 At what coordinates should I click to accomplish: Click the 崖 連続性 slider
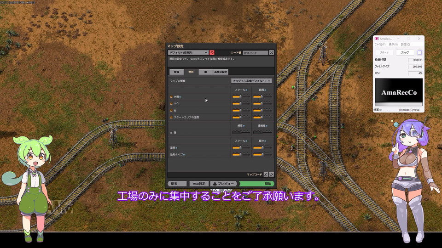pyautogui.click(x=262, y=132)
